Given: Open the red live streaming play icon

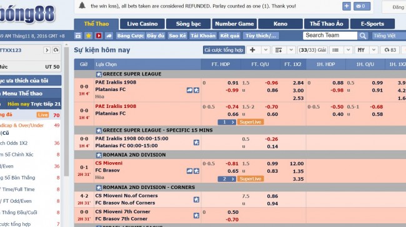Looking at the screenshot, I should coord(99,36).
